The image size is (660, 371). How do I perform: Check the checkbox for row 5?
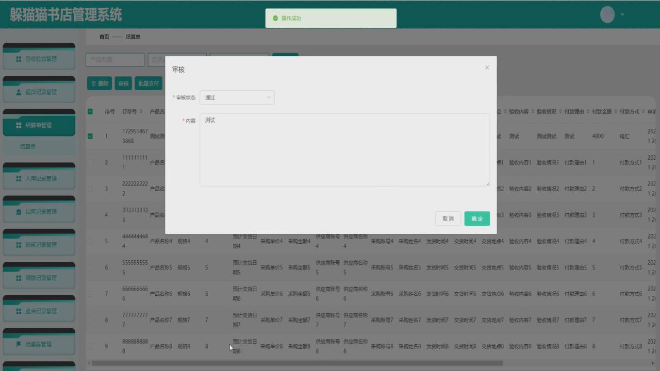90,241
